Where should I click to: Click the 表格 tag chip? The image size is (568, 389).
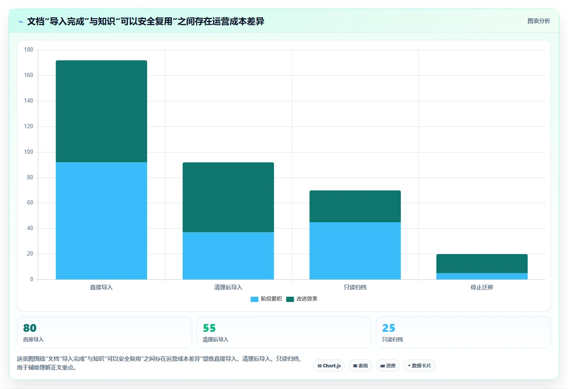pos(360,366)
